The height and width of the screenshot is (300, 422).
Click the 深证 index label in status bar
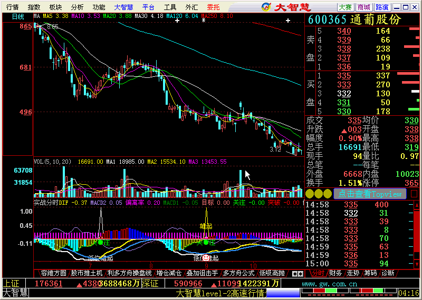coord(150,283)
